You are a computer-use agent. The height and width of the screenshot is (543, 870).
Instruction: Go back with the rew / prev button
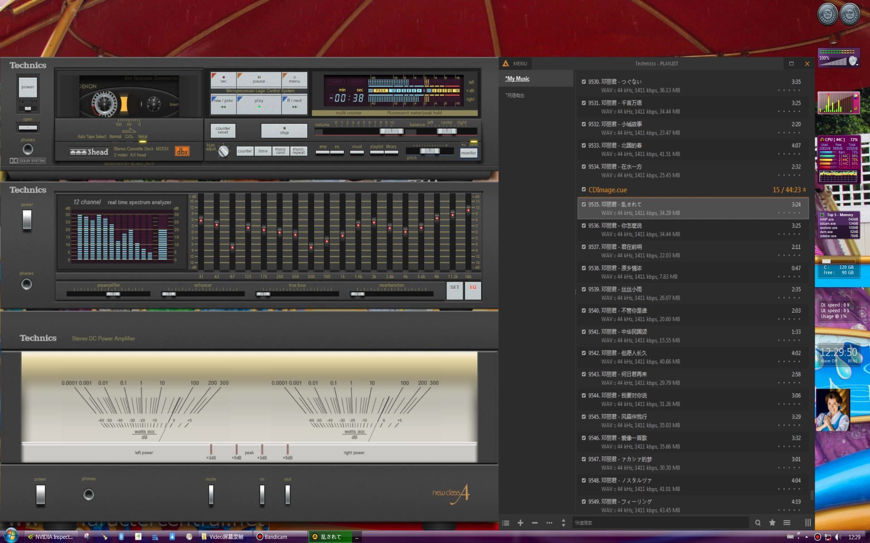[x=223, y=104]
